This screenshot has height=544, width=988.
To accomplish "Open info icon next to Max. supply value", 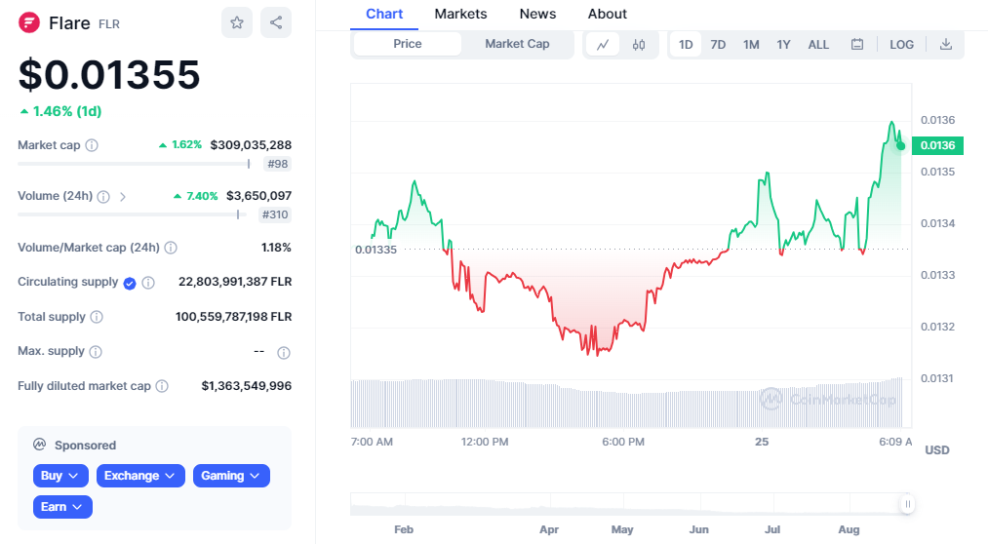I will point(284,353).
